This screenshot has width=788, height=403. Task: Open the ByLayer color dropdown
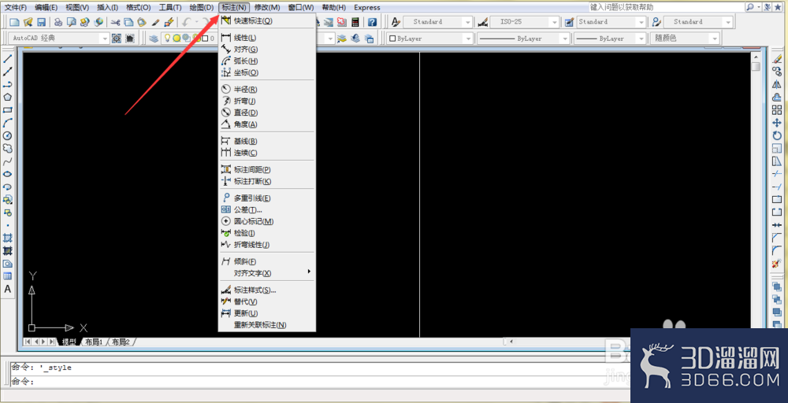[x=468, y=38]
